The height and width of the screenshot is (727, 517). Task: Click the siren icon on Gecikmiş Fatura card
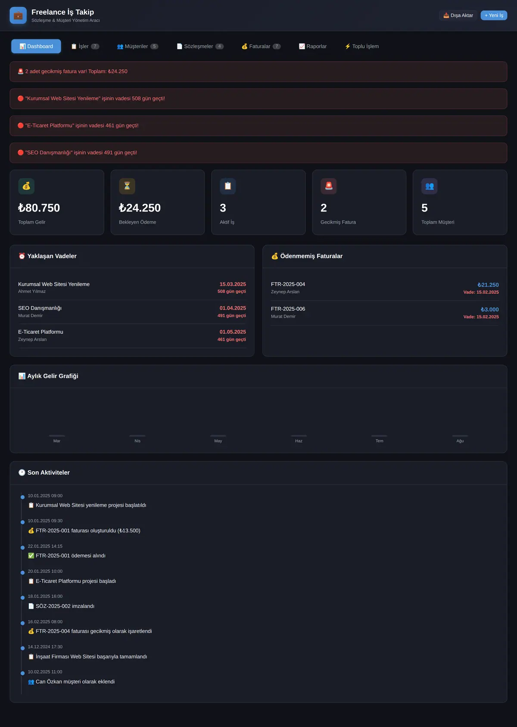pyautogui.click(x=329, y=186)
